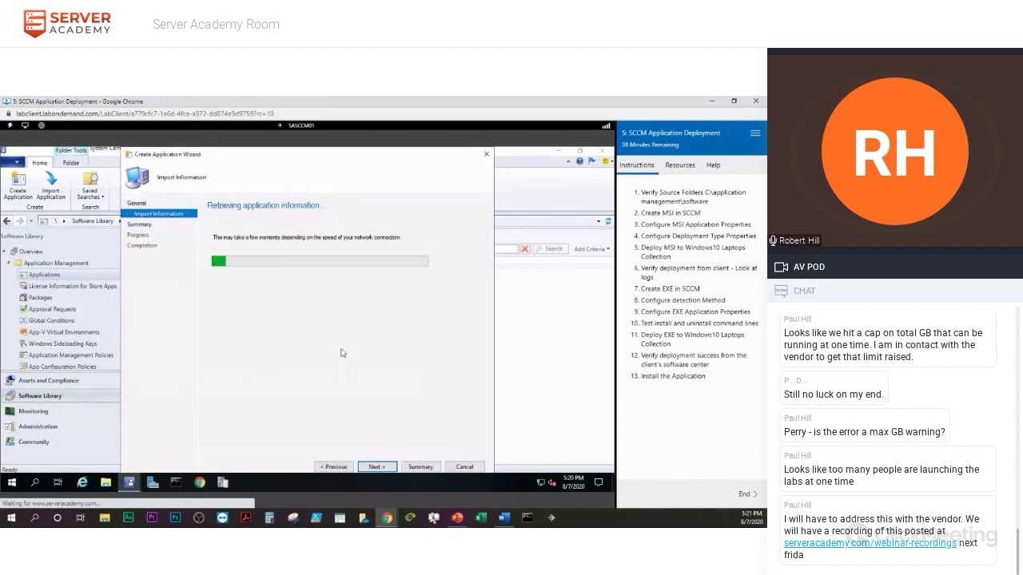1023x575 pixels.
Task: Open the Folder ribbon tab
Action: pos(71,163)
